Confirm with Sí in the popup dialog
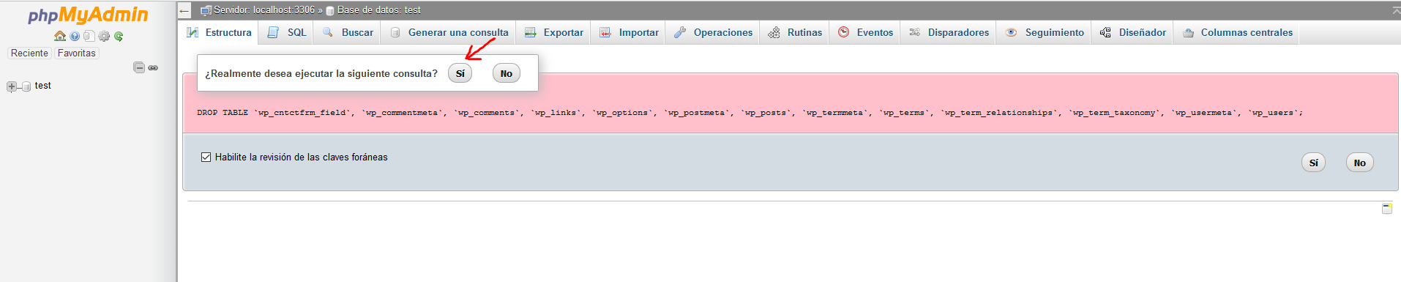Viewport: 1401px width, 282px height. click(x=460, y=73)
